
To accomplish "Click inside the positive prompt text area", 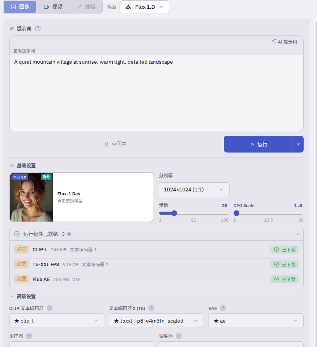I will [156, 93].
